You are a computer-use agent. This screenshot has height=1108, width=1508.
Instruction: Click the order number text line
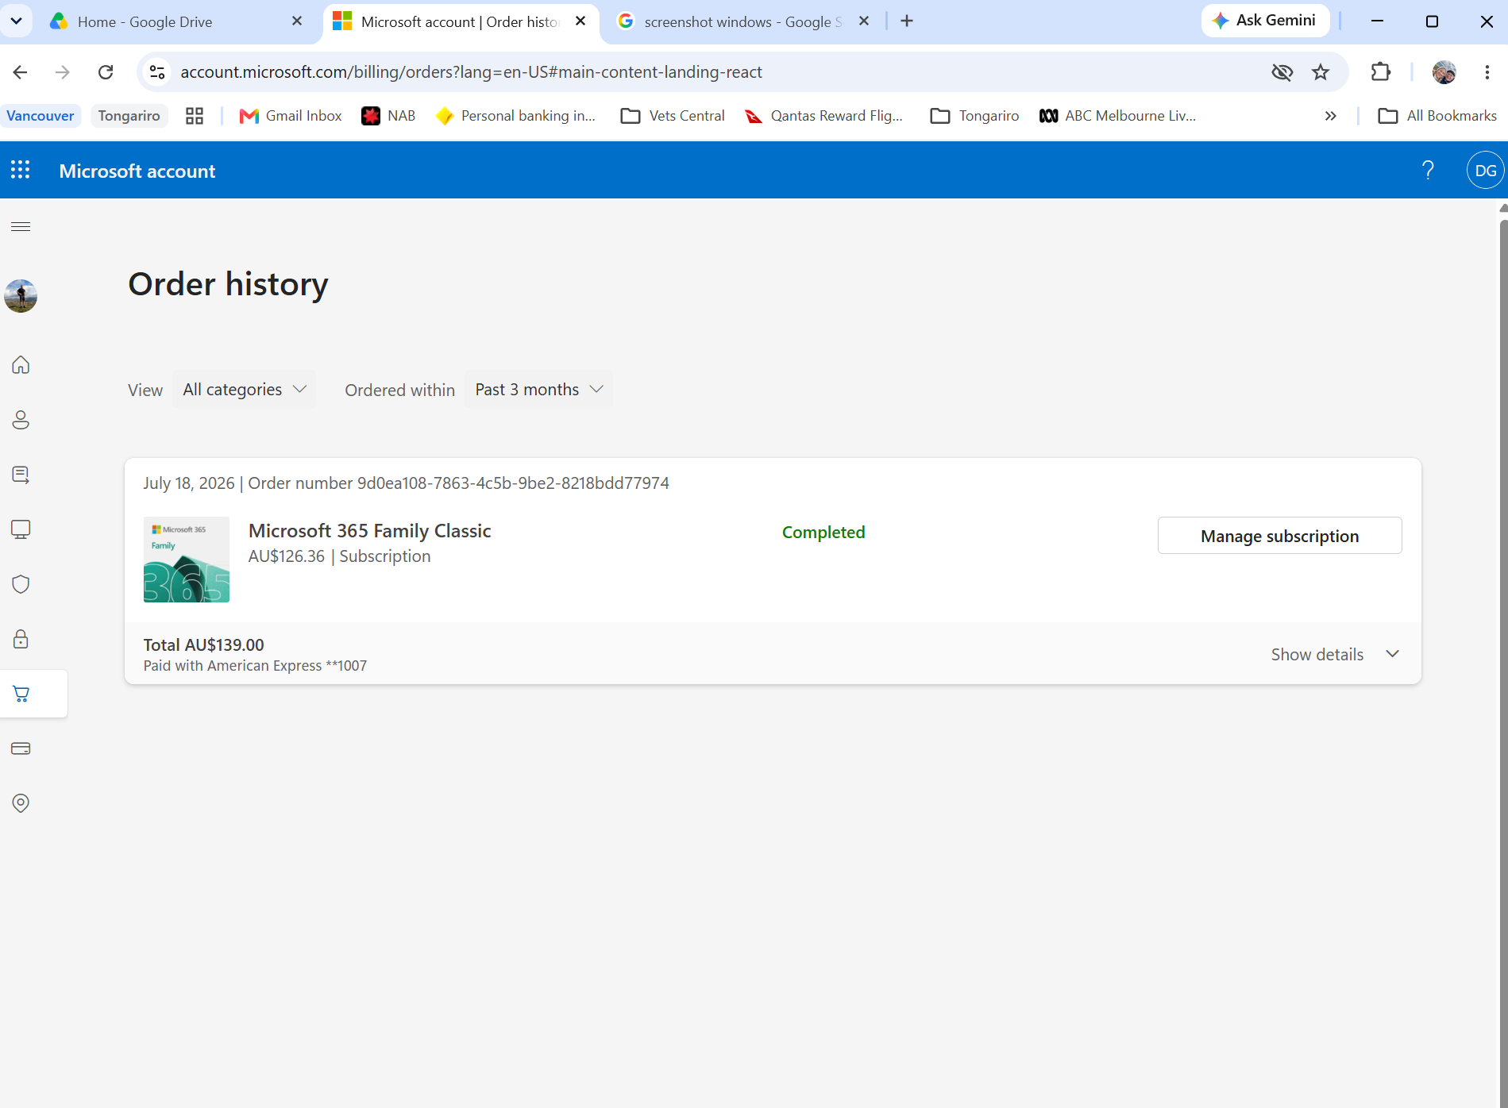click(406, 483)
